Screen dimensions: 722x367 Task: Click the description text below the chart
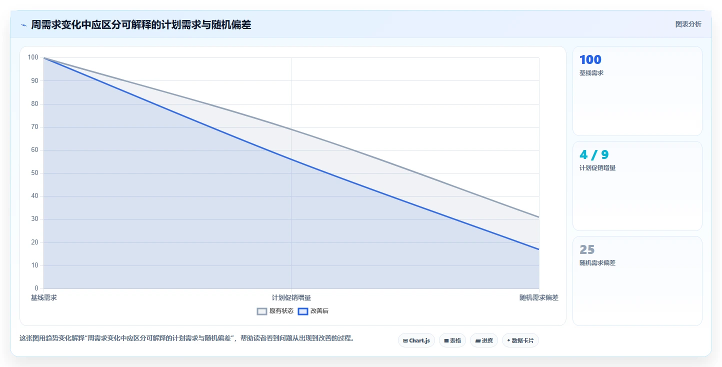pyautogui.click(x=186, y=338)
